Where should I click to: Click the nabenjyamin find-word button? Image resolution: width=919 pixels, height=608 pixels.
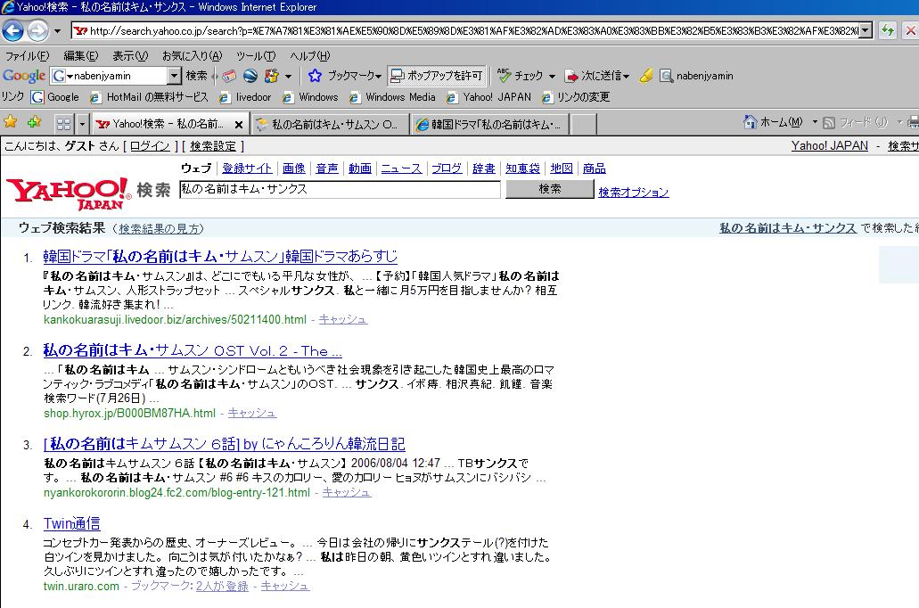coord(696,76)
